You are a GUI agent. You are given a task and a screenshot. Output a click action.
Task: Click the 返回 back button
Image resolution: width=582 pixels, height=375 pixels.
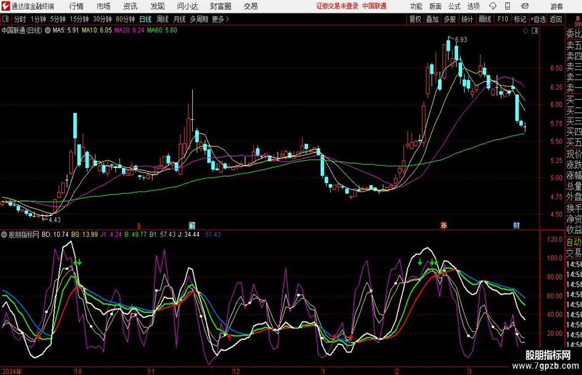(556, 19)
